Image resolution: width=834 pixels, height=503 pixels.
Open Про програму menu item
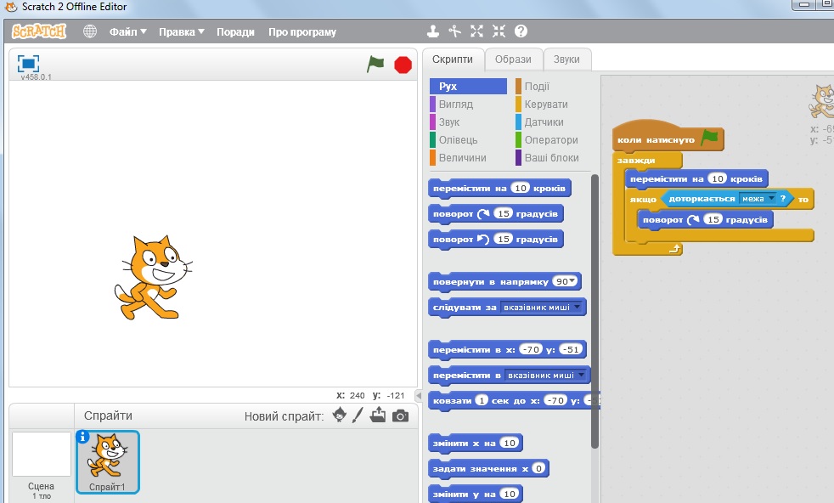pyautogui.click(x=302, y=32)
